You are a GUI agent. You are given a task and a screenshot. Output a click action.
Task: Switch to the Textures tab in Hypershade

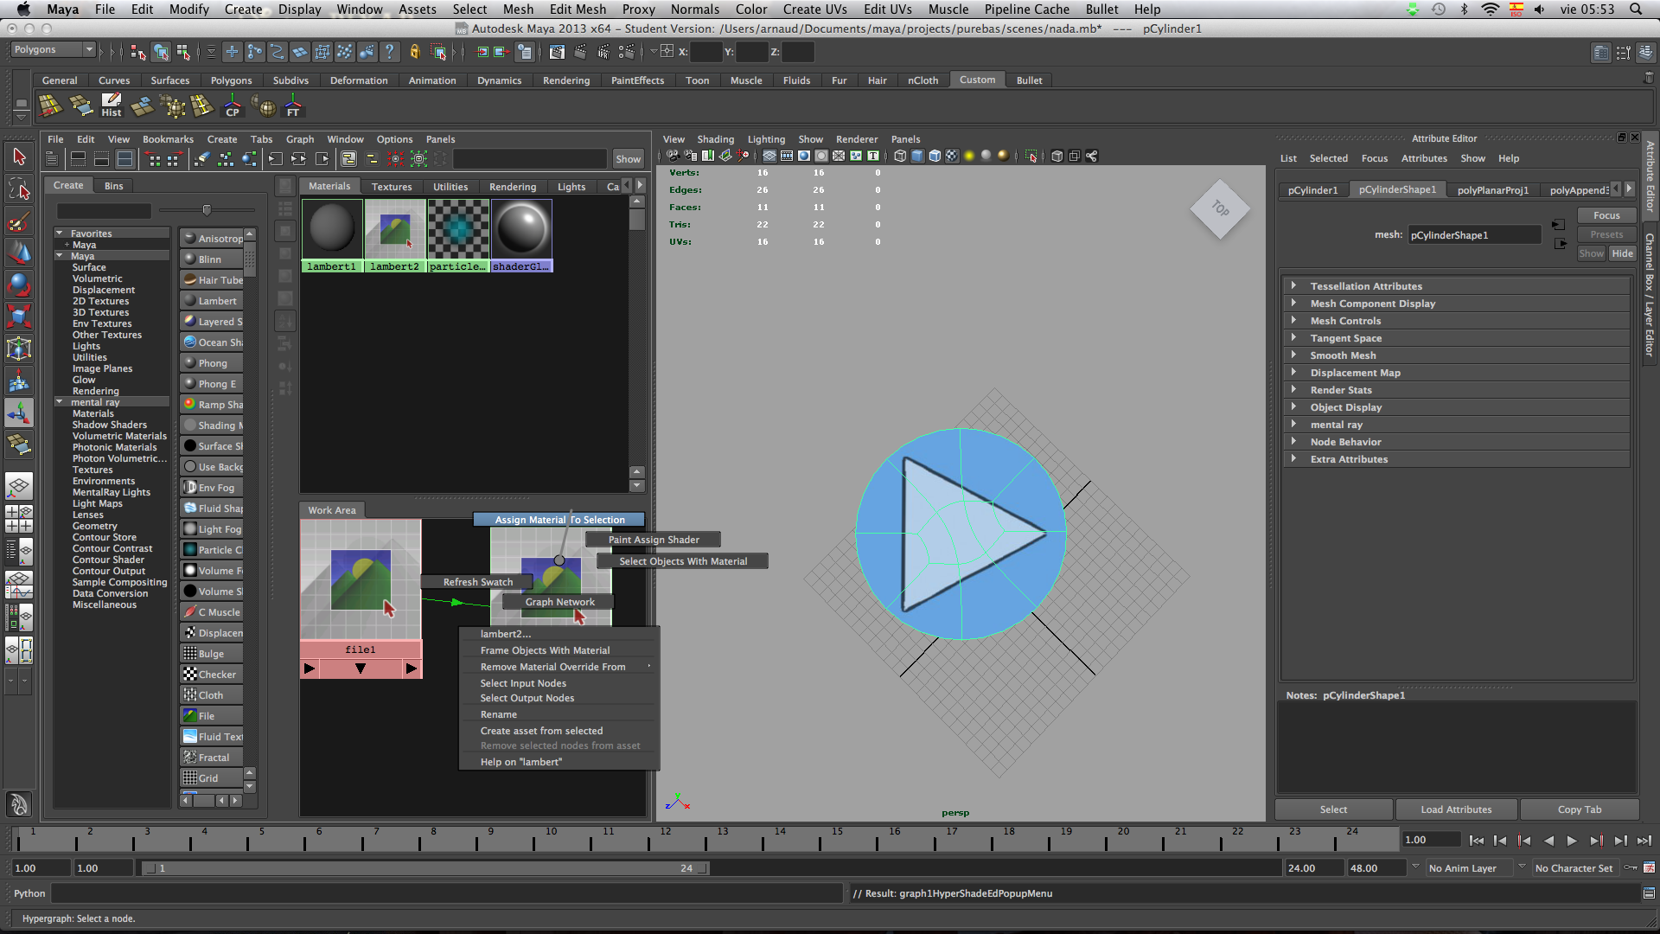pyautogui.click(x=392, y=186)
